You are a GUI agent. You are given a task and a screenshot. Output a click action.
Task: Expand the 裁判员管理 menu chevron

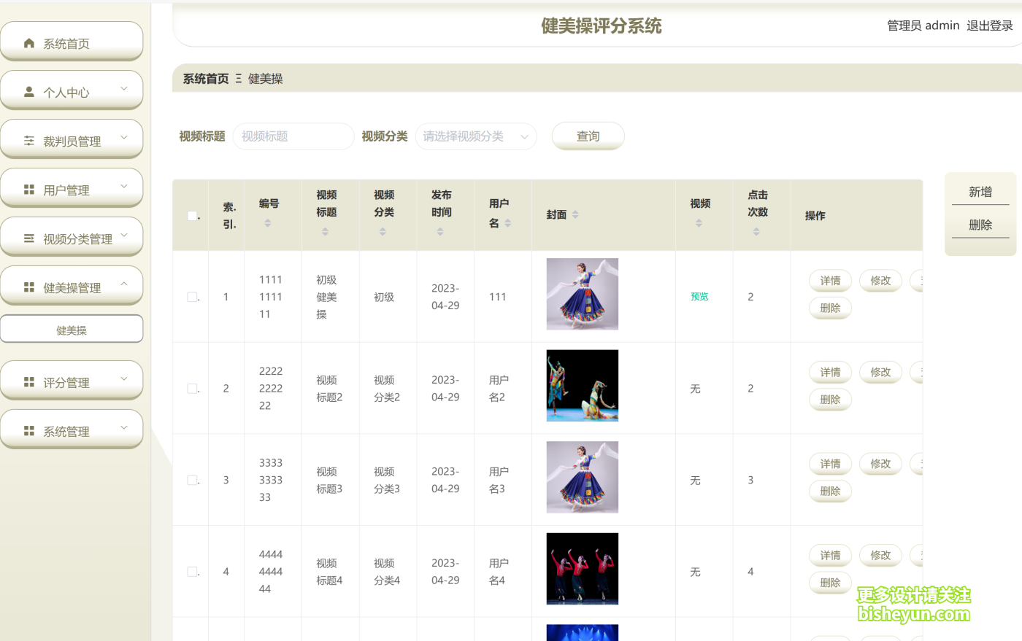[124, 137]
